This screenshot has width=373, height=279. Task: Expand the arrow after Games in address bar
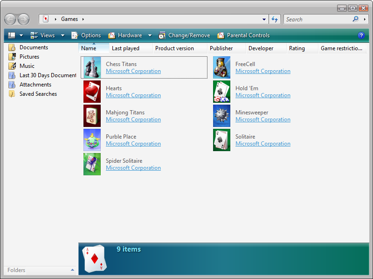pos(83,19)
